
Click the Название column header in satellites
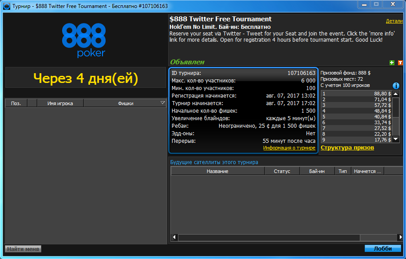[217, 171]
